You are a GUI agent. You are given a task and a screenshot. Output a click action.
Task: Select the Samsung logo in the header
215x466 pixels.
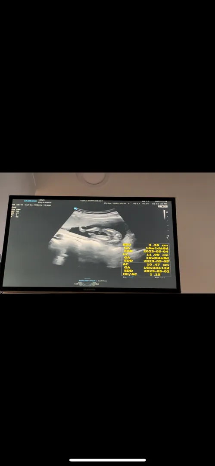click(30, 201)
